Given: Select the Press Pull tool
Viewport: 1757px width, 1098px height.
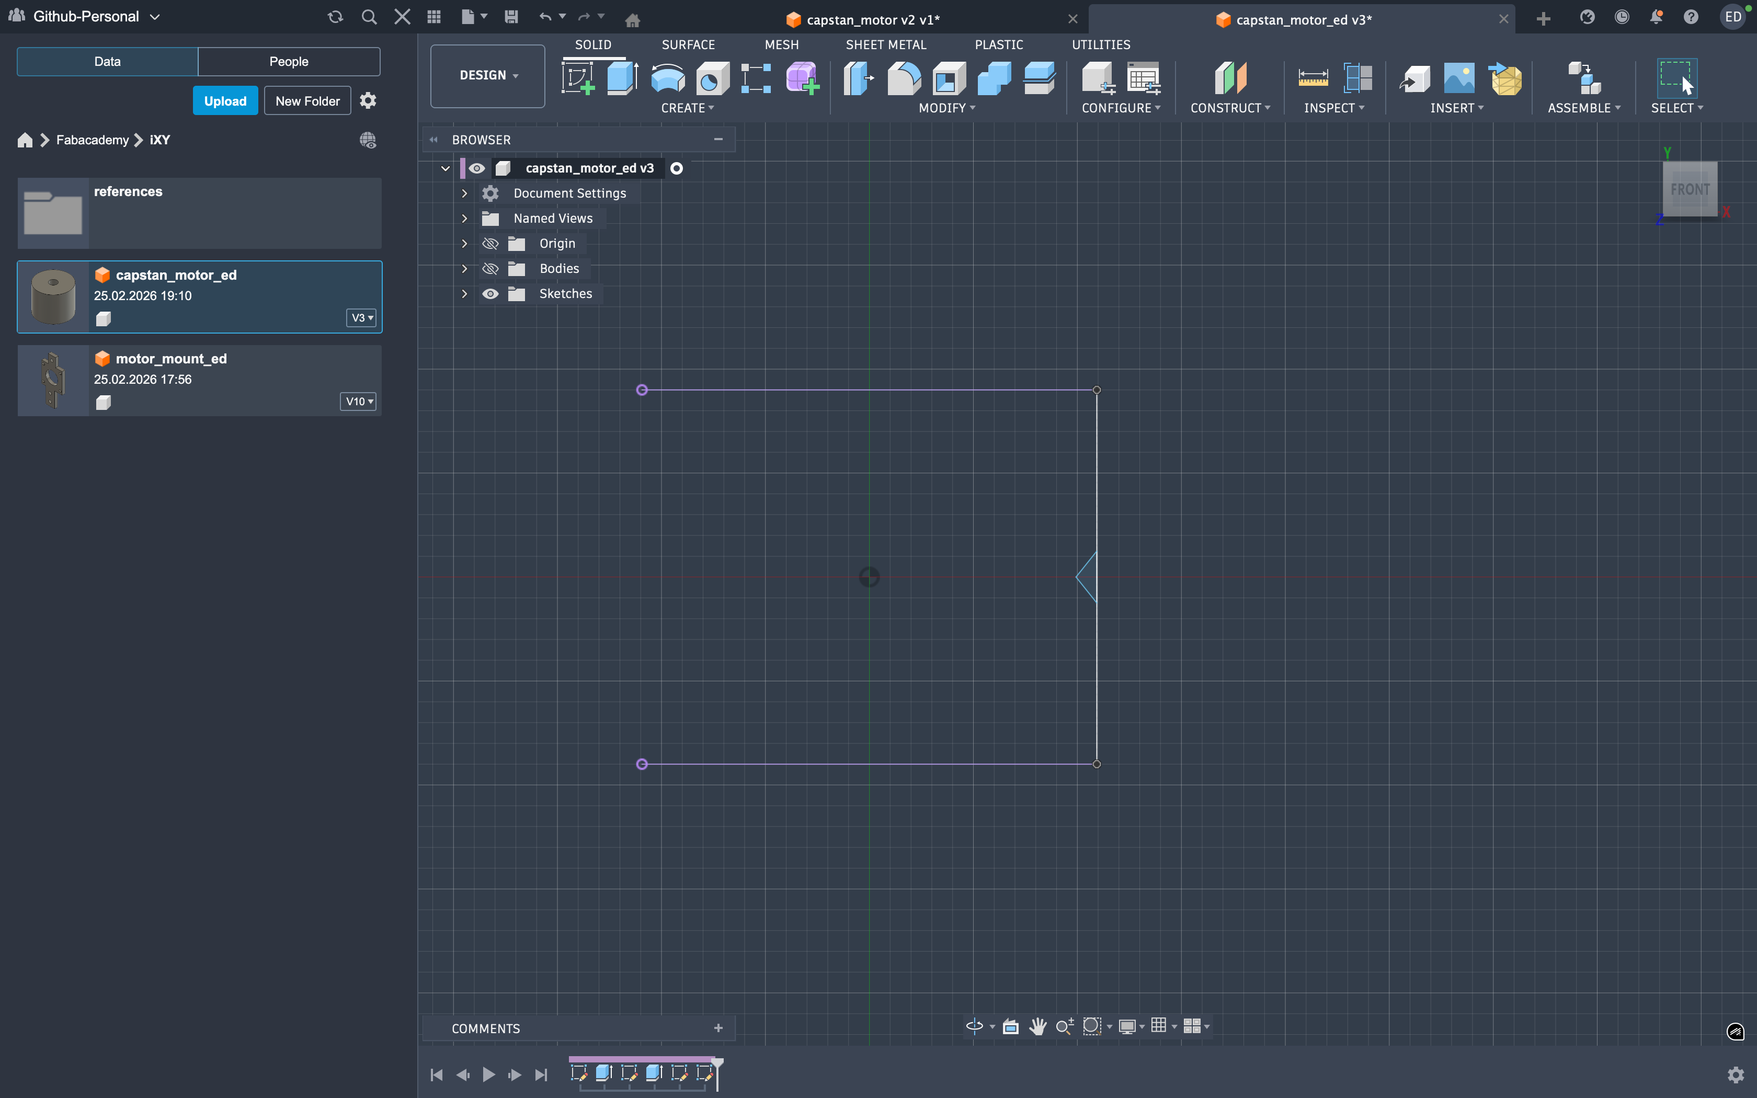Looking at the screenshot, I should point(858,78).
